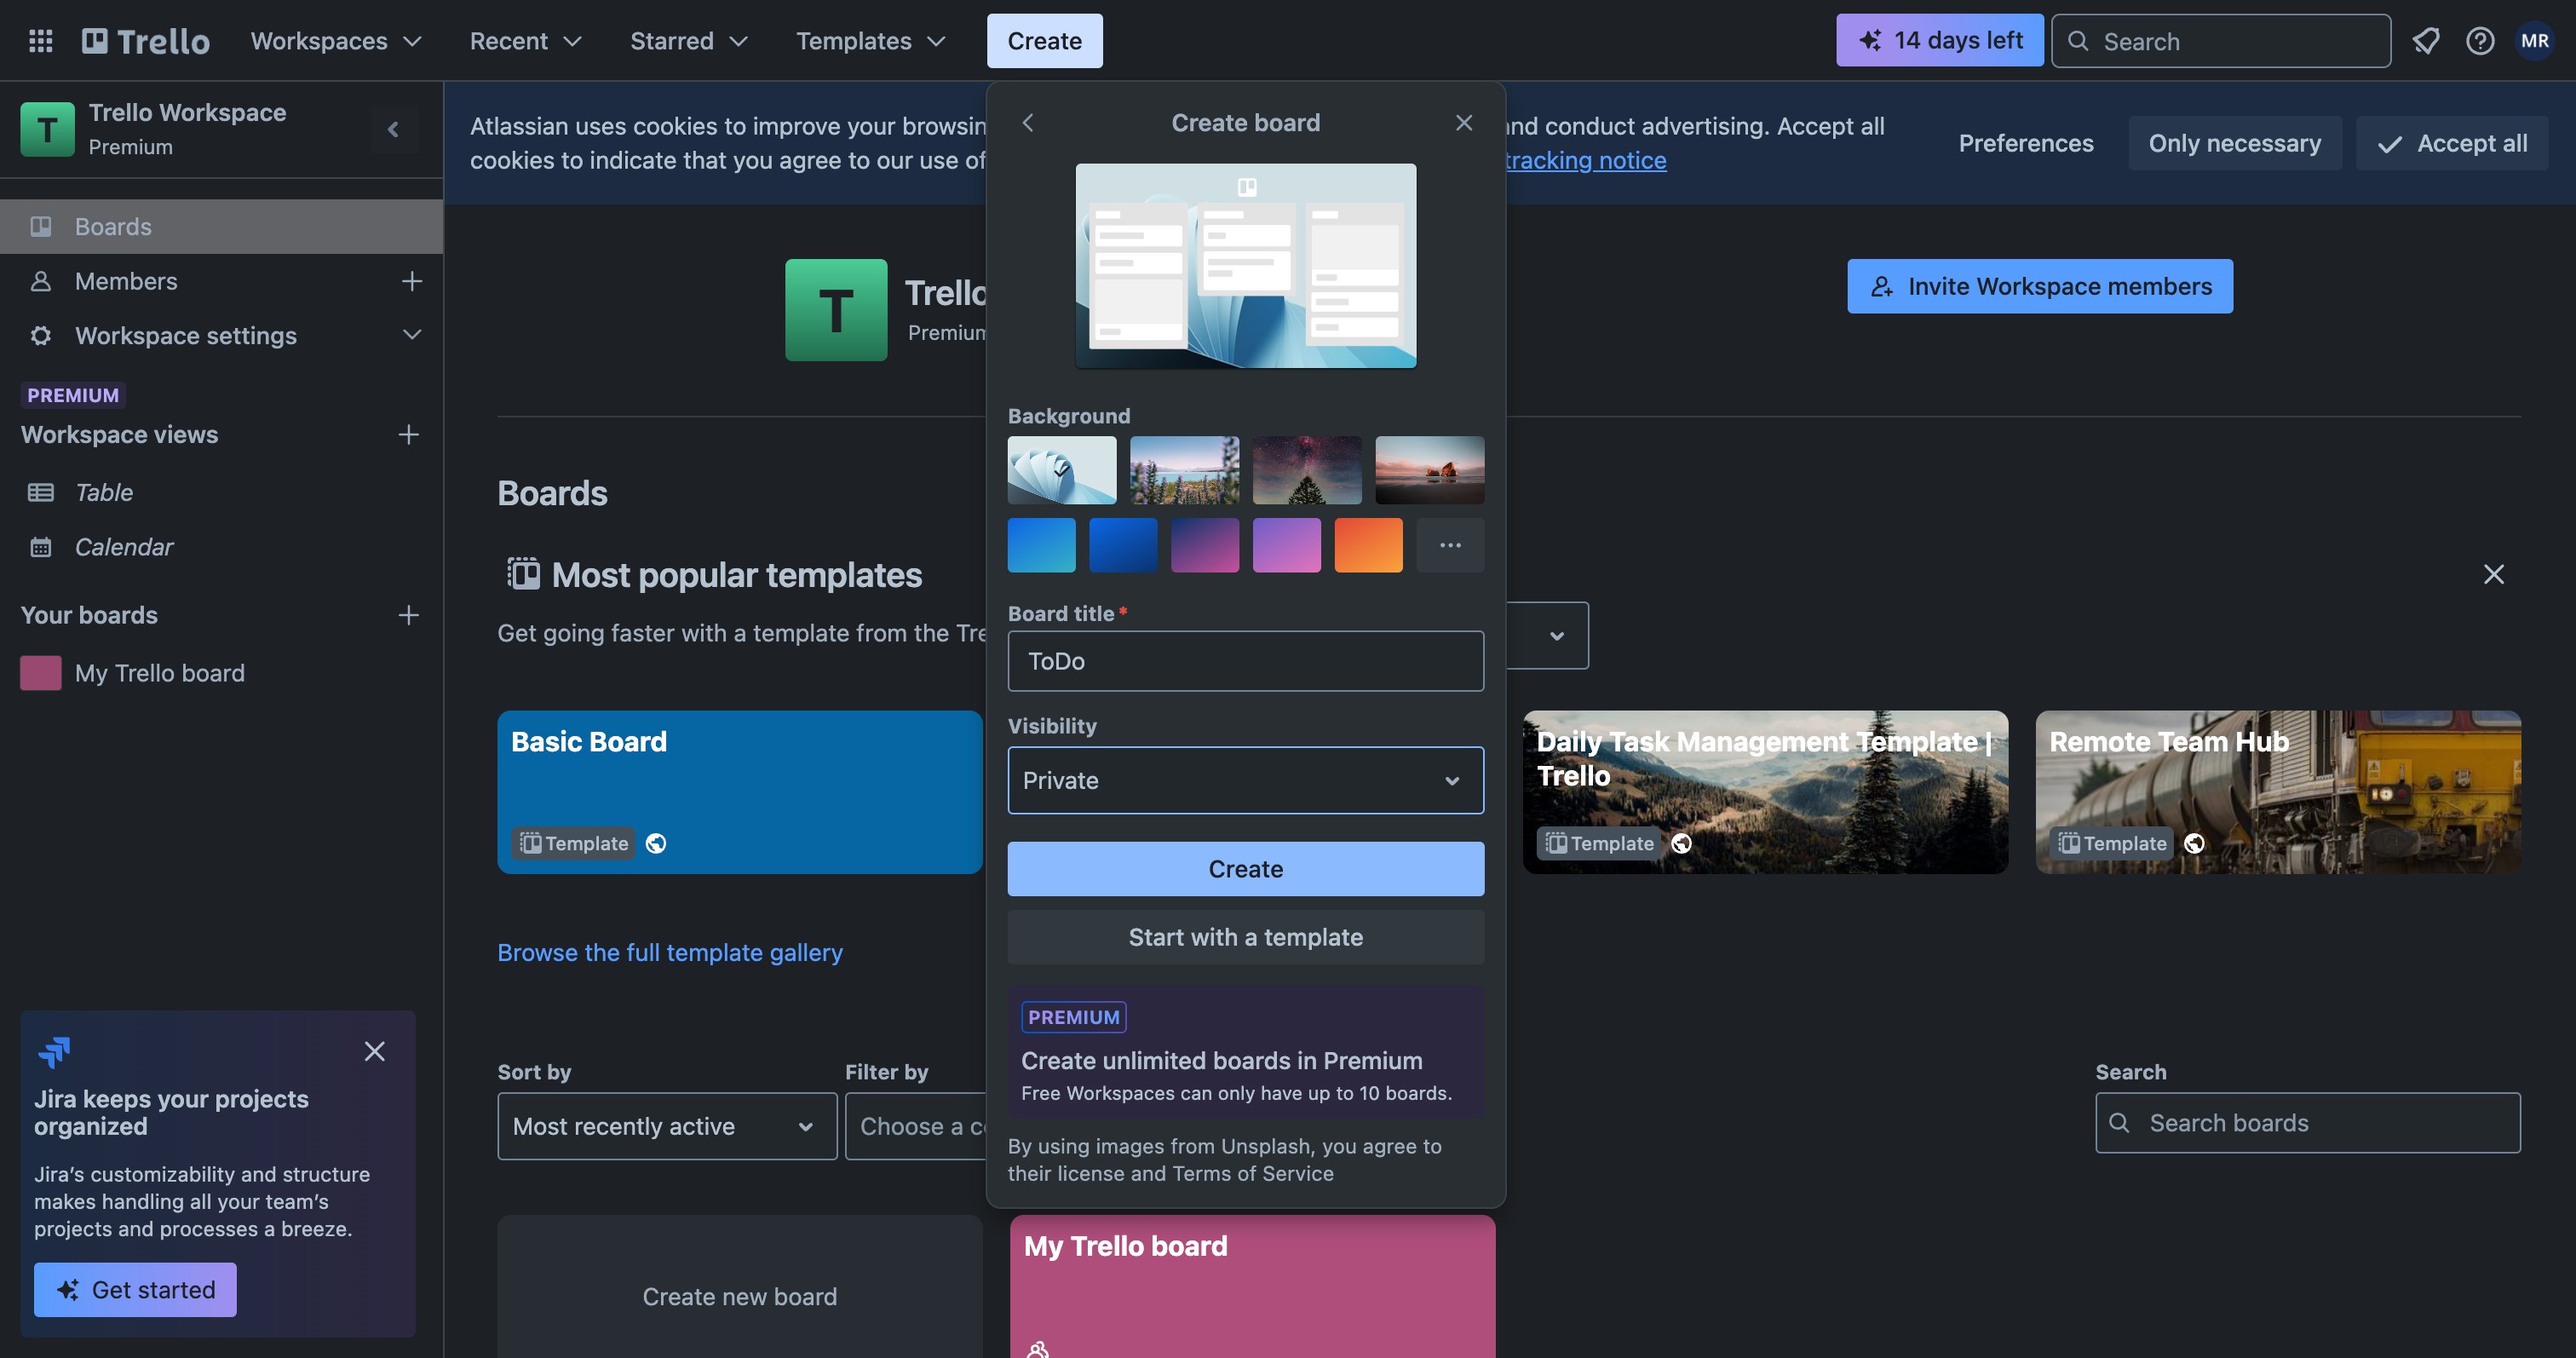This screenshot has width=2576, height=1358.
Task: Click the top Search input field
Action: tap(2221, 41)
